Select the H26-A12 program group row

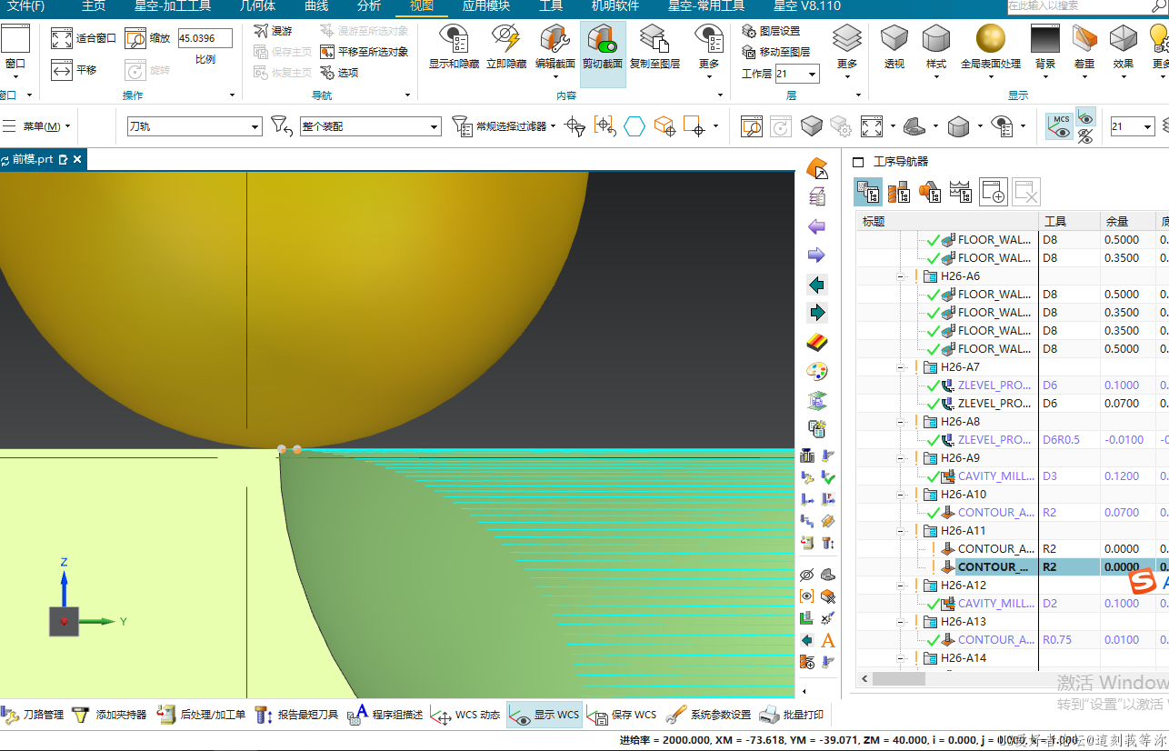click(1013, 586)
